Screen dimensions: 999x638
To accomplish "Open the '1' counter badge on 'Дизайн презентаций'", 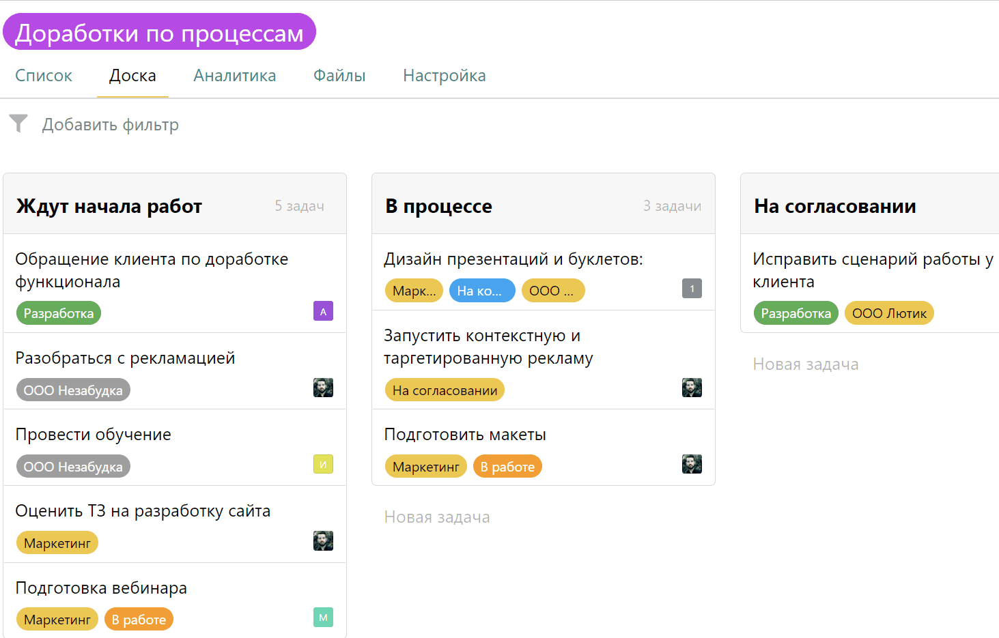I will pos(692,288).
